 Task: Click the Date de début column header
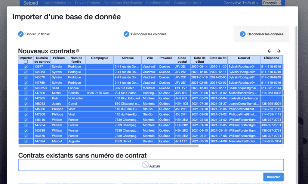(x=200, y=60)
